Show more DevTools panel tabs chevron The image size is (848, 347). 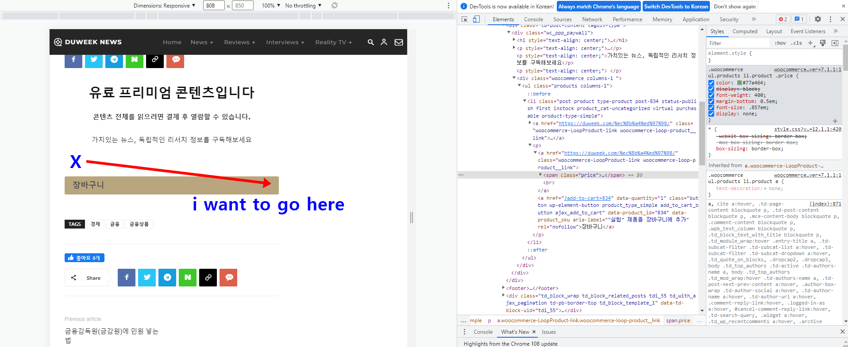(x=754, y=19)
